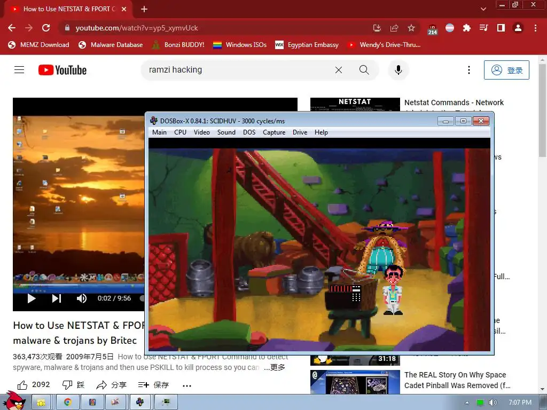Open the tab search dropdown chevron
547x410 pixels.
pos(483,9)
